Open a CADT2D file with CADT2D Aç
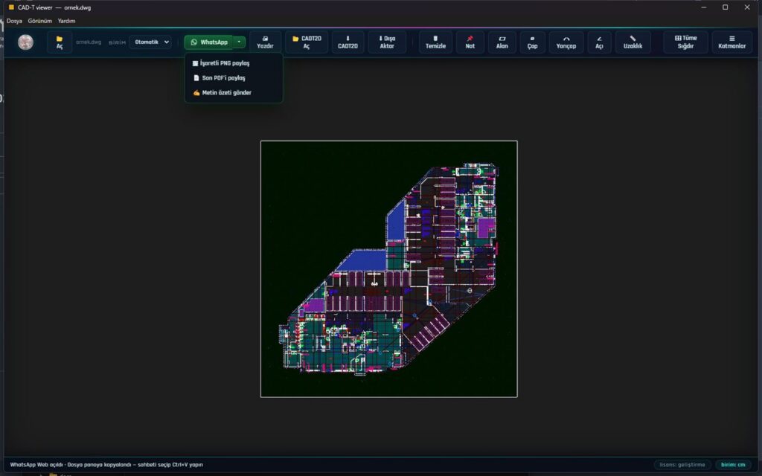 pyautogui.click(x=307, y=42)
